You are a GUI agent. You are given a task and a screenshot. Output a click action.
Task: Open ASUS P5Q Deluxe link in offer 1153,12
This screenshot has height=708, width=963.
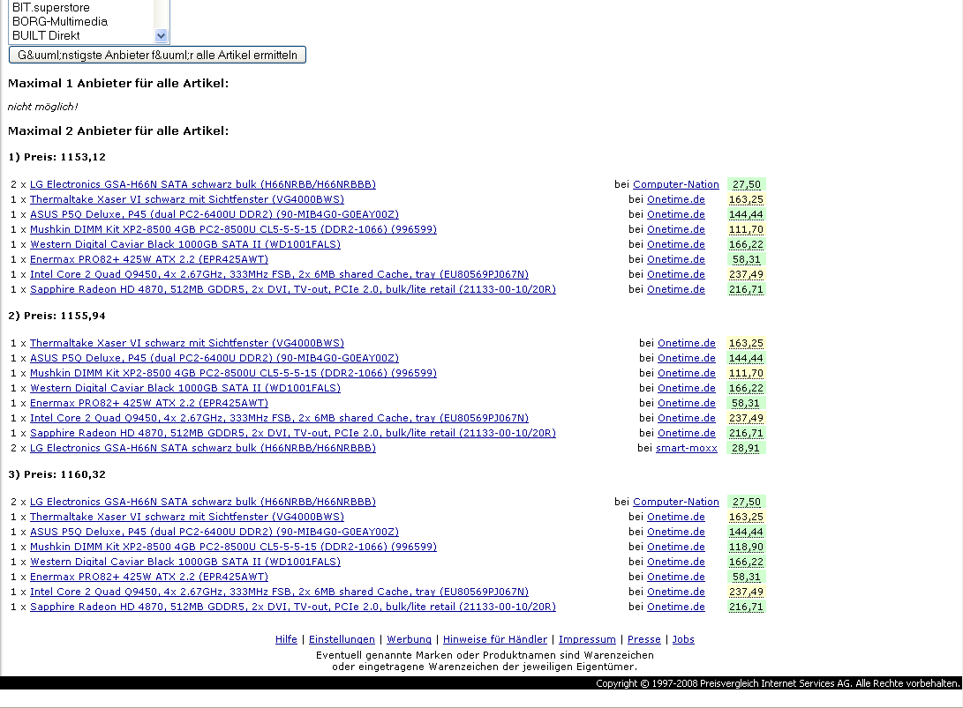[x=214, y=214]
